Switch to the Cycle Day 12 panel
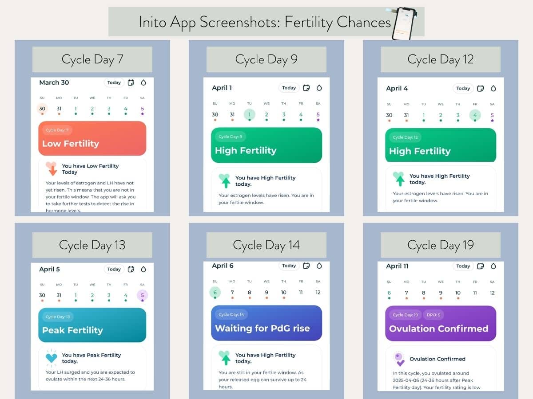Image resolution: width=533 pixels, height=399 pixels. 440,59
